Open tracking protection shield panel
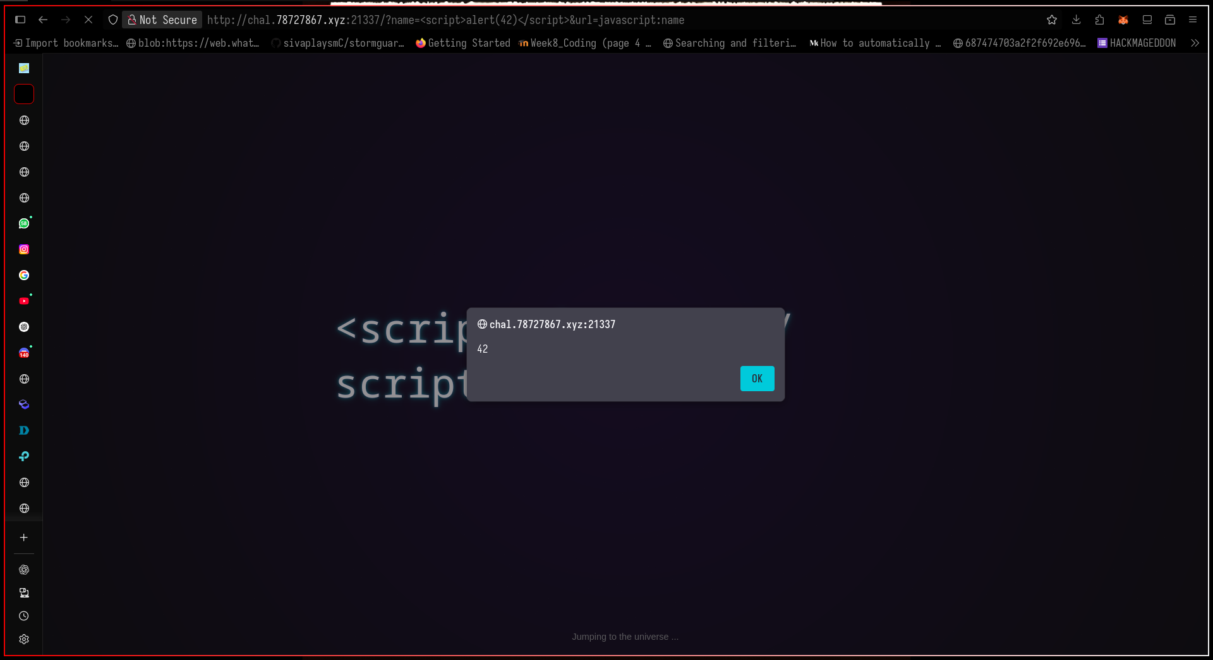 click(113, 20)
